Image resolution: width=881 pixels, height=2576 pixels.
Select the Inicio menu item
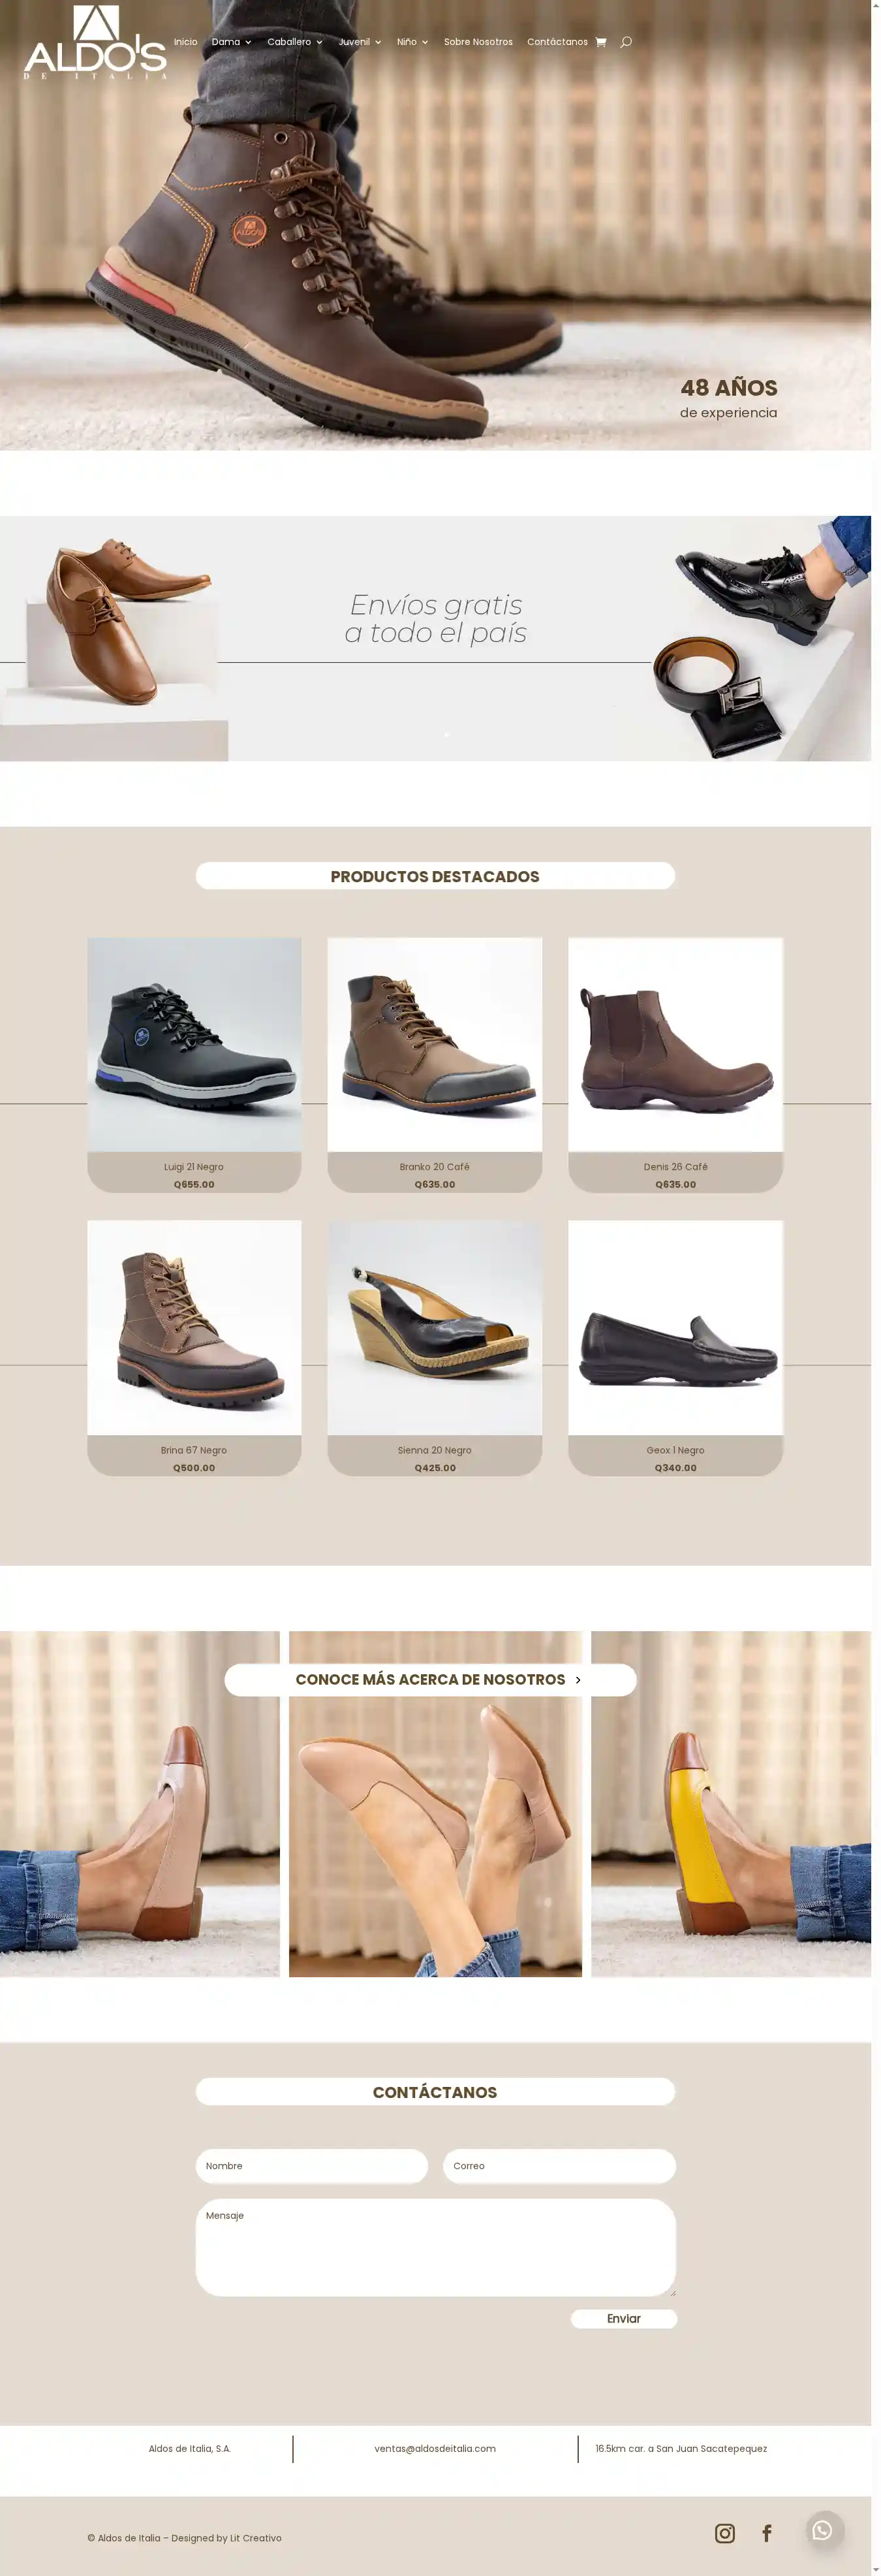tap(186, 42)
